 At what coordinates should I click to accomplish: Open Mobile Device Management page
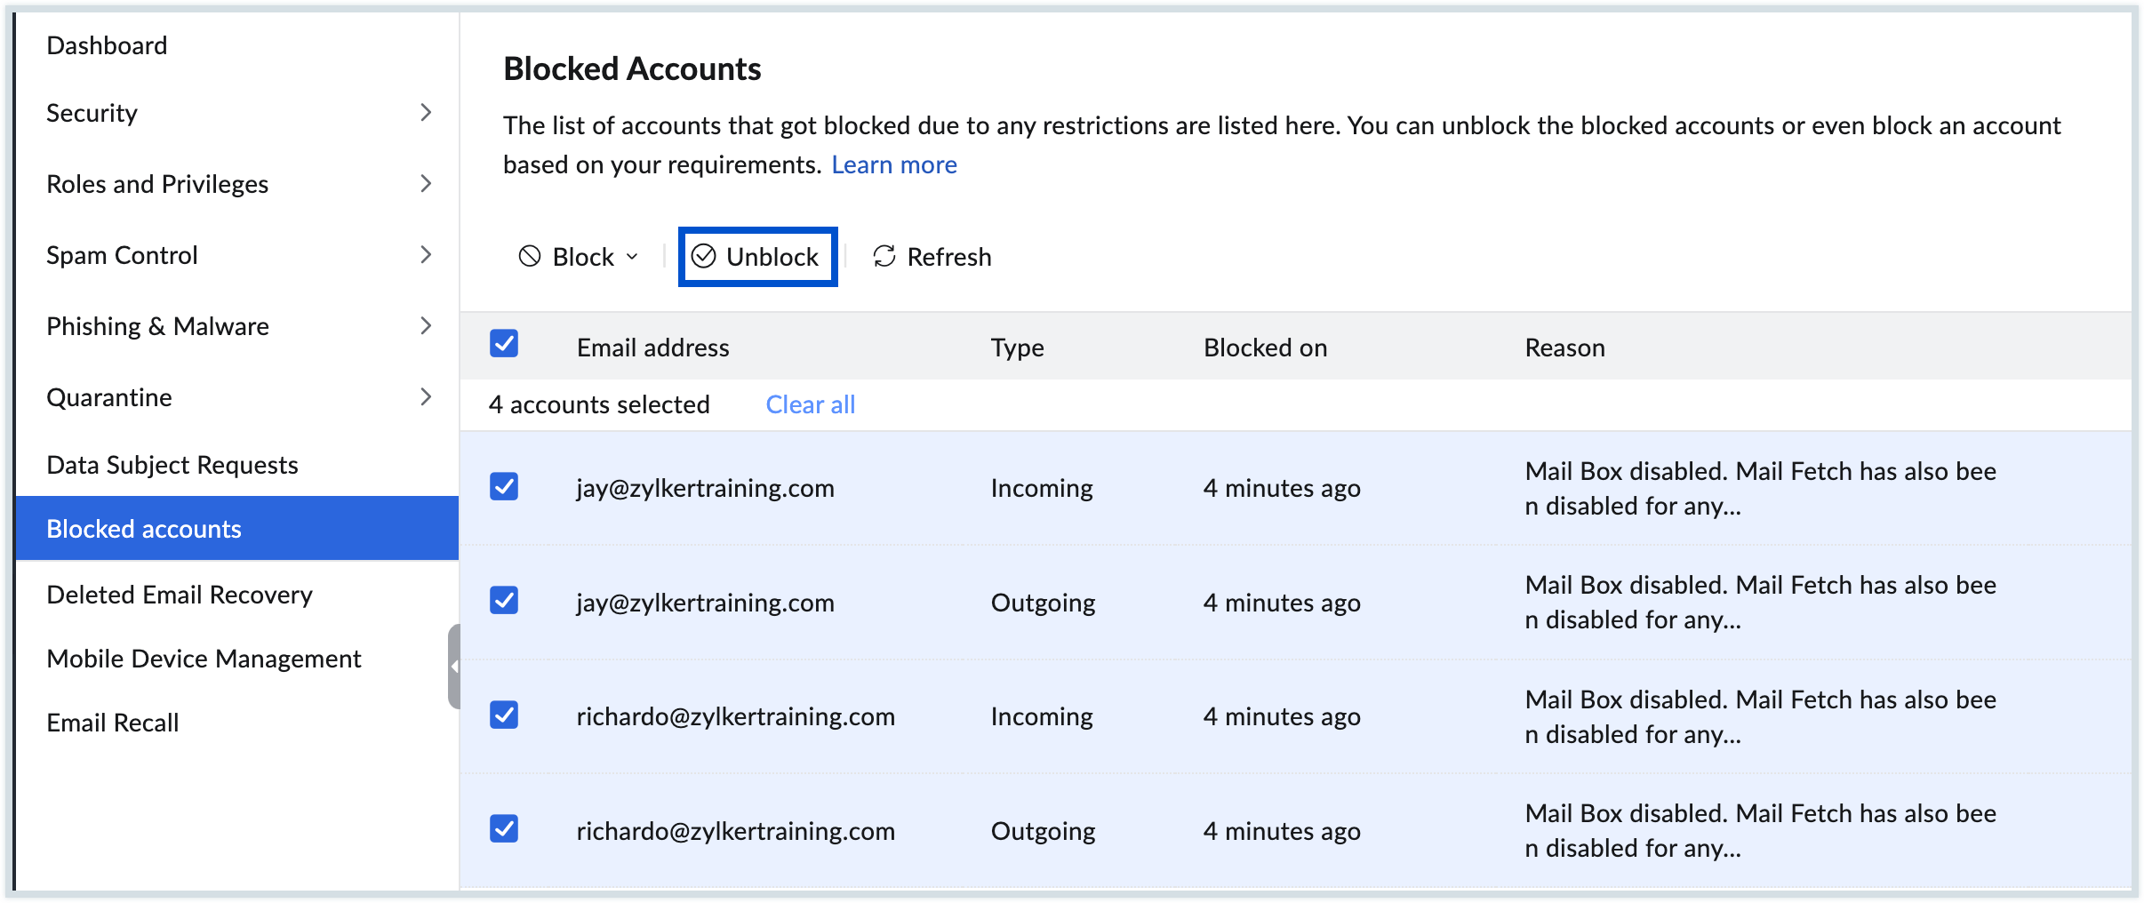pyautogui.click(x=204, y=659)
